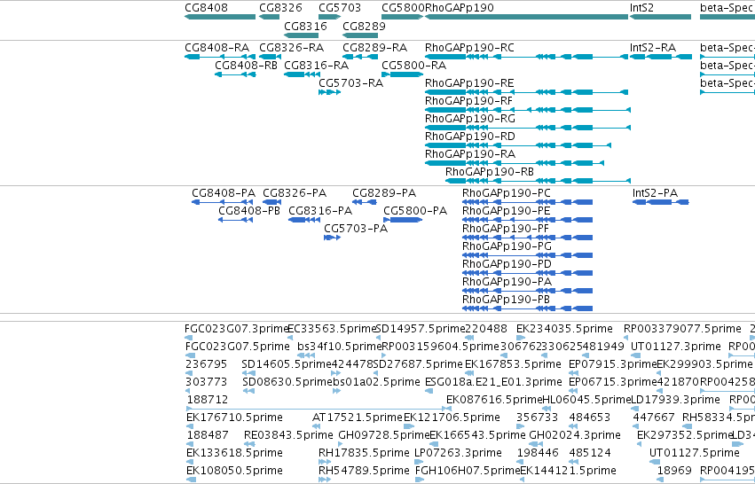
Task: Select the long 188712 EST feature
Action: (319, 409)
